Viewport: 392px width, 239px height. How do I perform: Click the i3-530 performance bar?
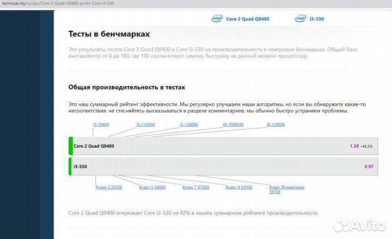223,166
